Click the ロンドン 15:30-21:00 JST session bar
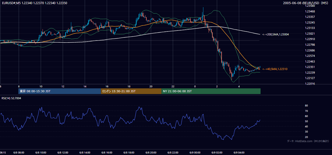Image resolution: width=332 pixels, height=155 pixels. [x=131, y=91]
